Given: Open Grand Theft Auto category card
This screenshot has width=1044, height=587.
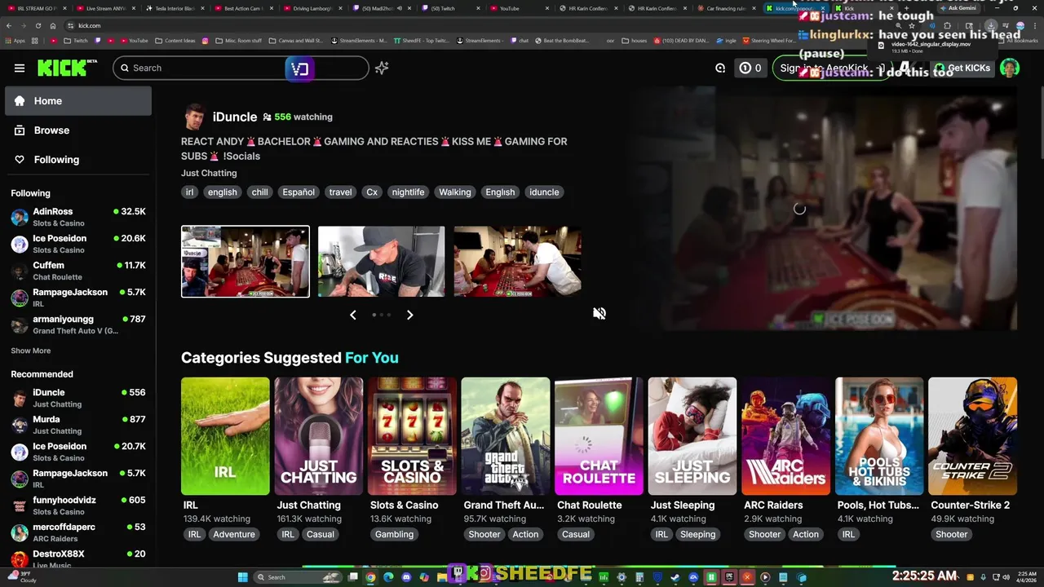Looking at the screenshot, I should point(506,436).
